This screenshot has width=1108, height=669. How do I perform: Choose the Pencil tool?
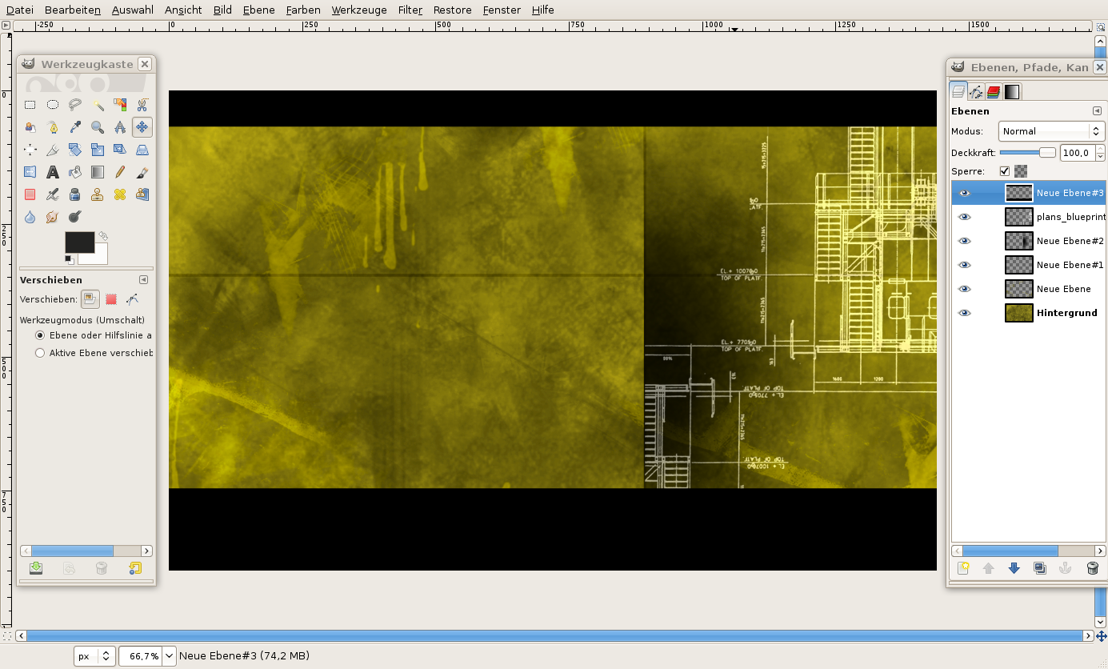click(119, 171)
